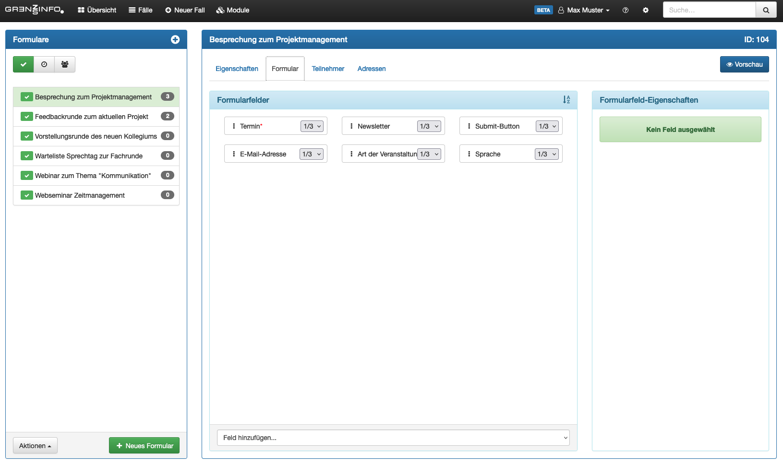The width and height of the screenshot is (783, 465).
Task: Toggle the green checkmark filter button
Action: [x=24, y=64]
